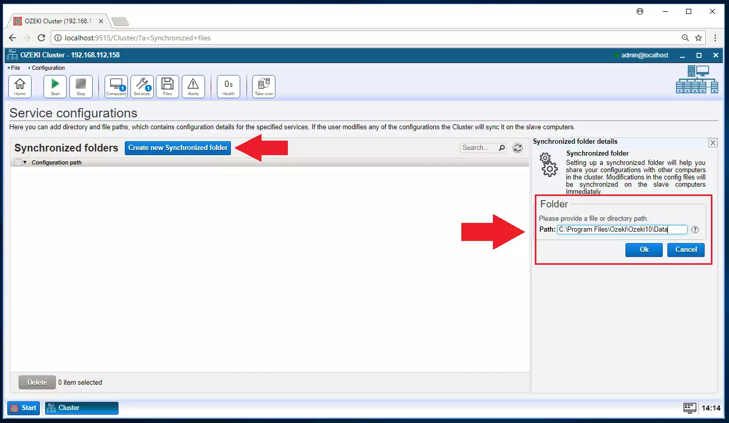Open the Services wrench icon
This screenshot has height=423, width=729.
pyautogui.click(x=142, y=86)
